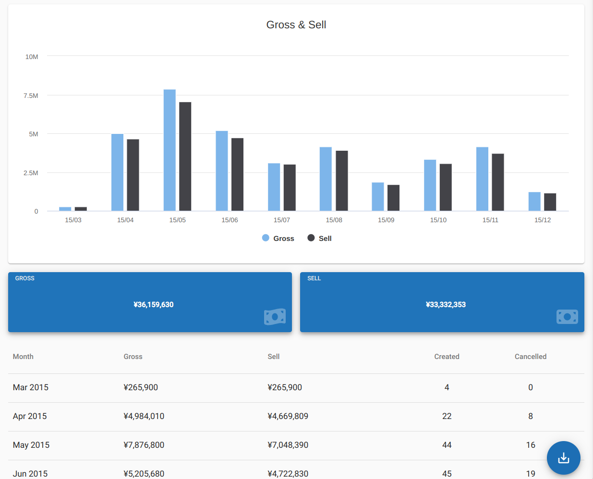Click the Gross bar for 15/11
This screenshot has height=479, width=593.
click(x=482, y=179)
